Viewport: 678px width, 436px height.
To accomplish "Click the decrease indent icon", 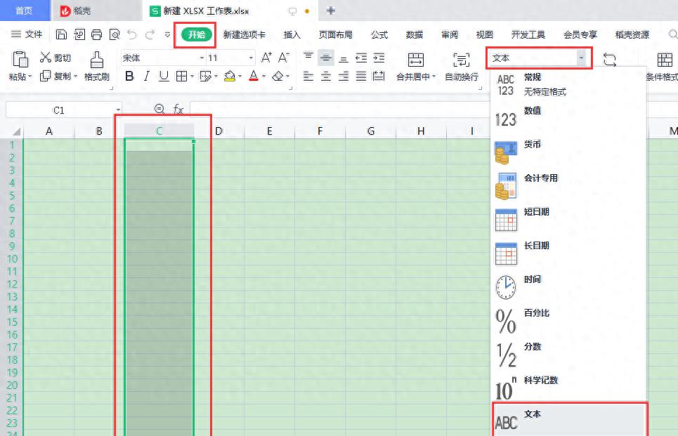I will click(x=361, y=58).
